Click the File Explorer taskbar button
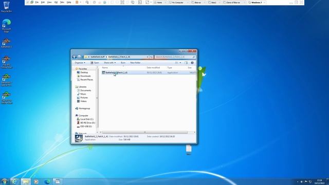This screenshot has width=329, height=185. (x=26, y=181)
